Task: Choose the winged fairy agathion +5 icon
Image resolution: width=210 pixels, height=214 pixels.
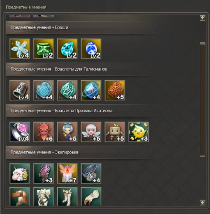Action: 91,132
